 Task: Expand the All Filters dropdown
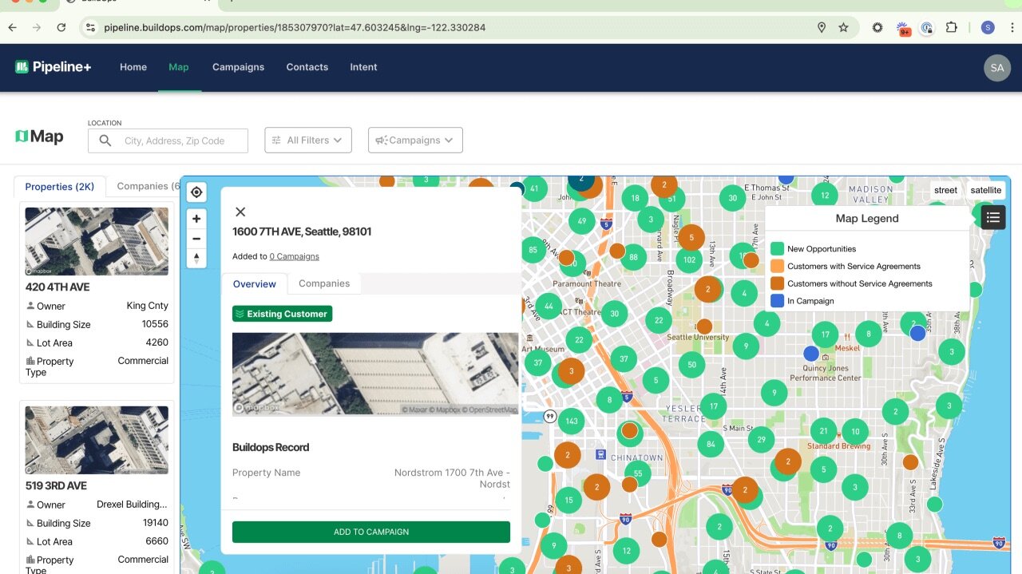pyautogui.click(x=308, y=141)
